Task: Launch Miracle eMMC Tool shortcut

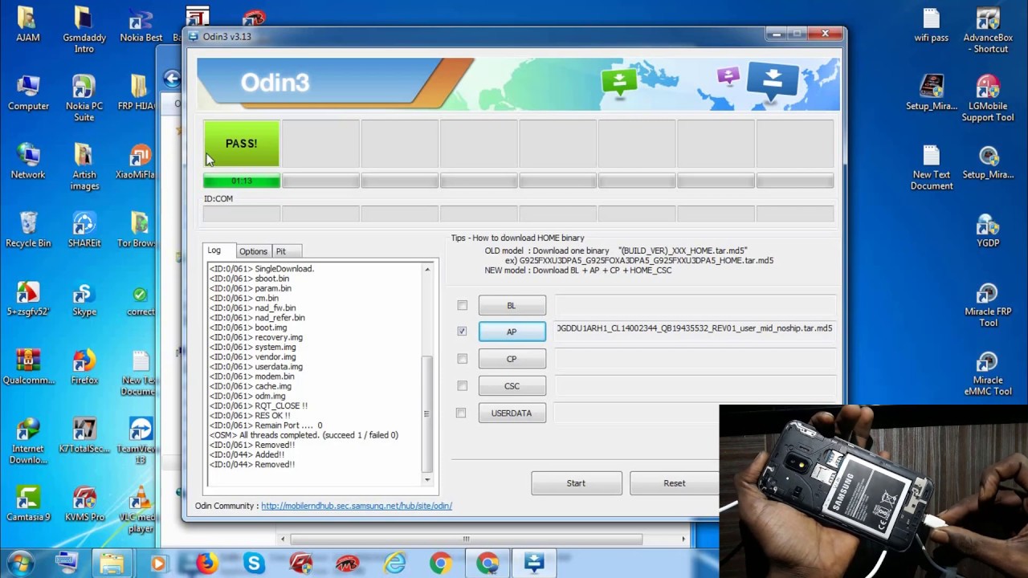Action: point(988,372)
